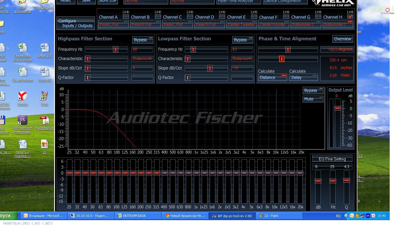Click the RU language indicator in tray
This screenshot has height=226, width=400.
click(338, 216)
